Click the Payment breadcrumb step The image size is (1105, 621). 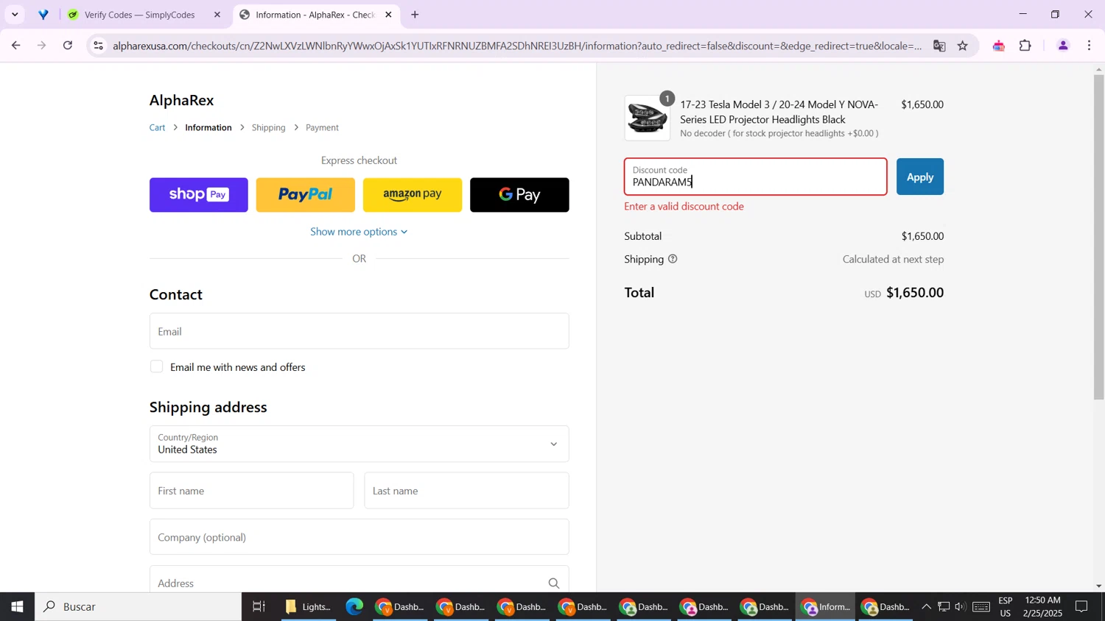tap(322, 127)
